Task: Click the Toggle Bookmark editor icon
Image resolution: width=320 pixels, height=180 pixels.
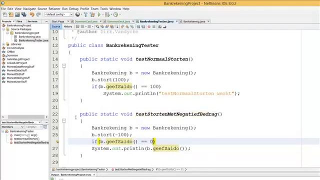Action: pyautogui.click(x=132, y=26)
